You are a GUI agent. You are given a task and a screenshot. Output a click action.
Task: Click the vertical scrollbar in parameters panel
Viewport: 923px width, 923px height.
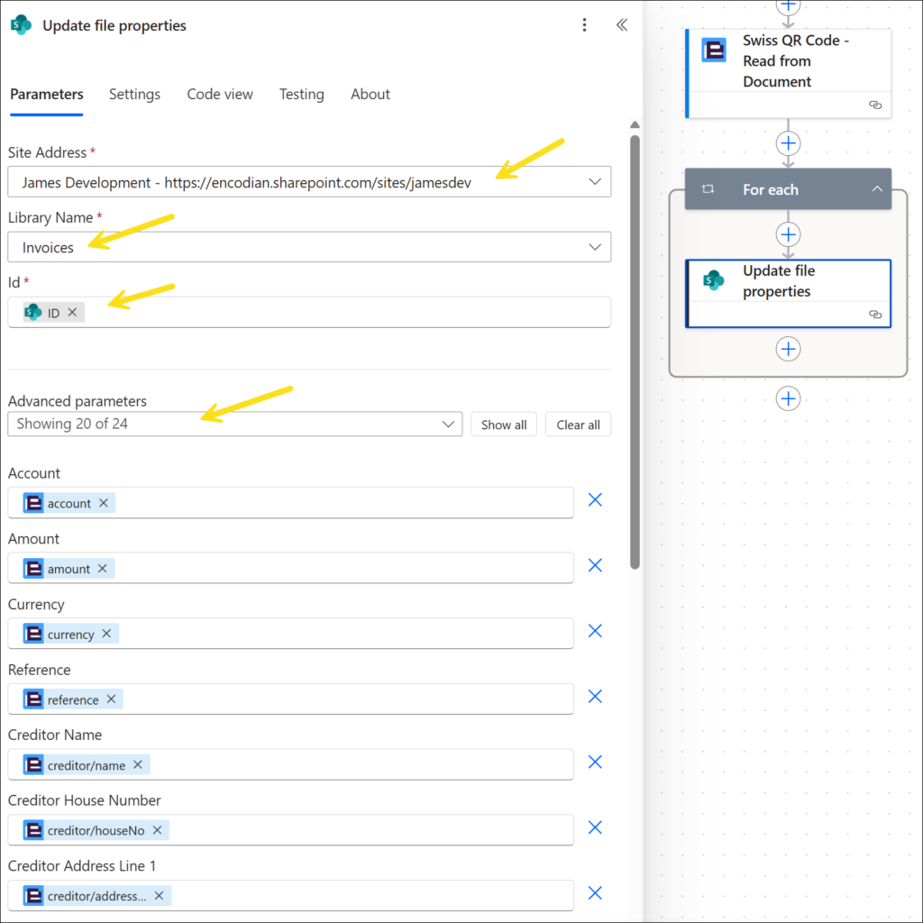tap(635, 361)
